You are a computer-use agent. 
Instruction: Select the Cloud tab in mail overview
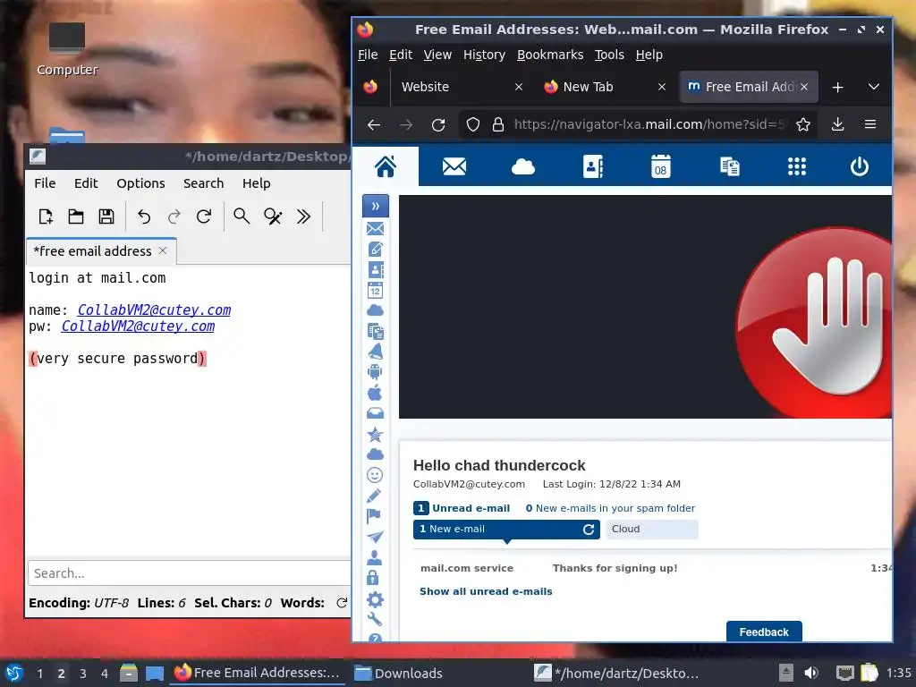pos(651,530)
